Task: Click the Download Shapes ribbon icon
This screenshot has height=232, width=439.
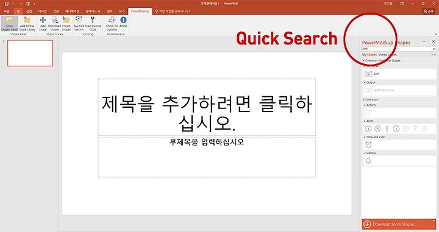Action: [x=55, y=20]
